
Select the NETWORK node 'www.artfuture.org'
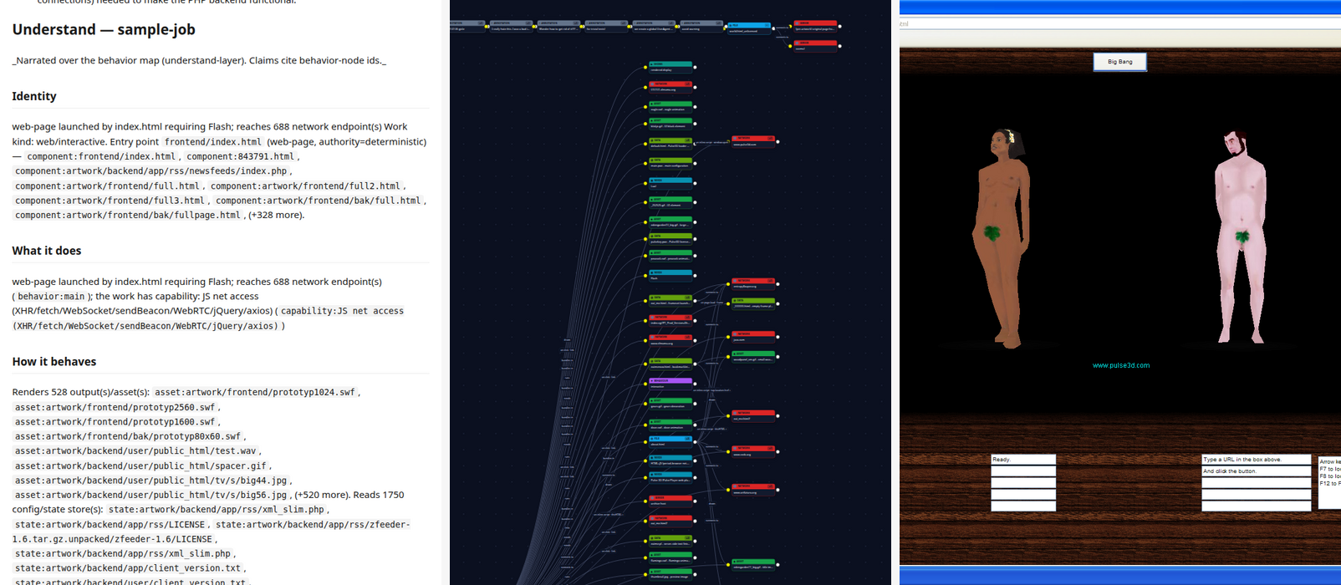pos(753,489)
